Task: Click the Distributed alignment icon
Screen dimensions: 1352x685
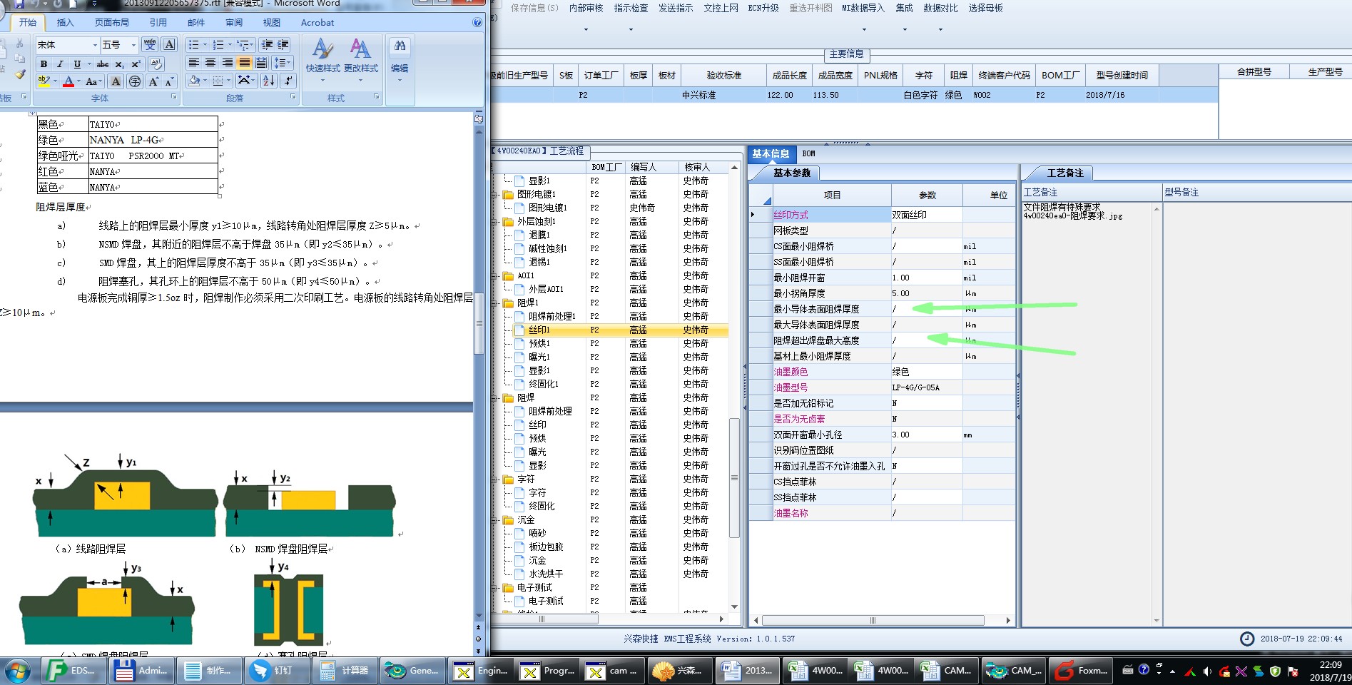Action: [x=262, y=63]
